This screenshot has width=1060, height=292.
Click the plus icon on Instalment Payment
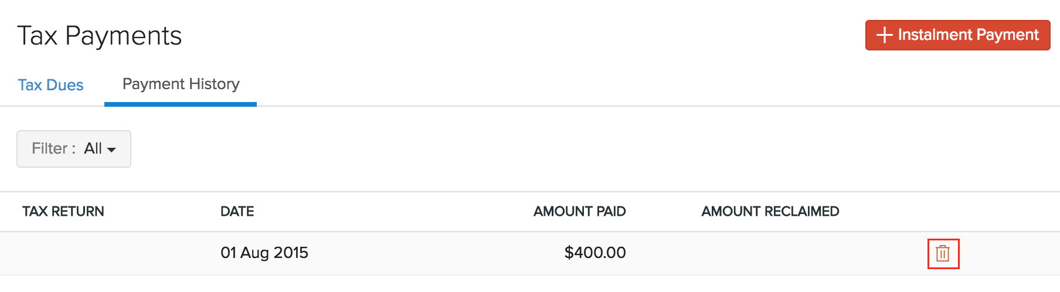[884, 35]
